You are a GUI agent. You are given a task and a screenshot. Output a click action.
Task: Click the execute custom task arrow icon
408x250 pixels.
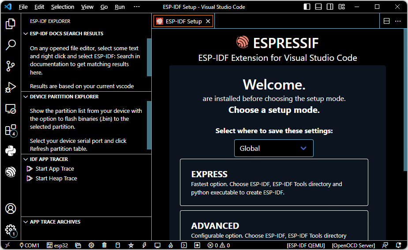point(197,245)
